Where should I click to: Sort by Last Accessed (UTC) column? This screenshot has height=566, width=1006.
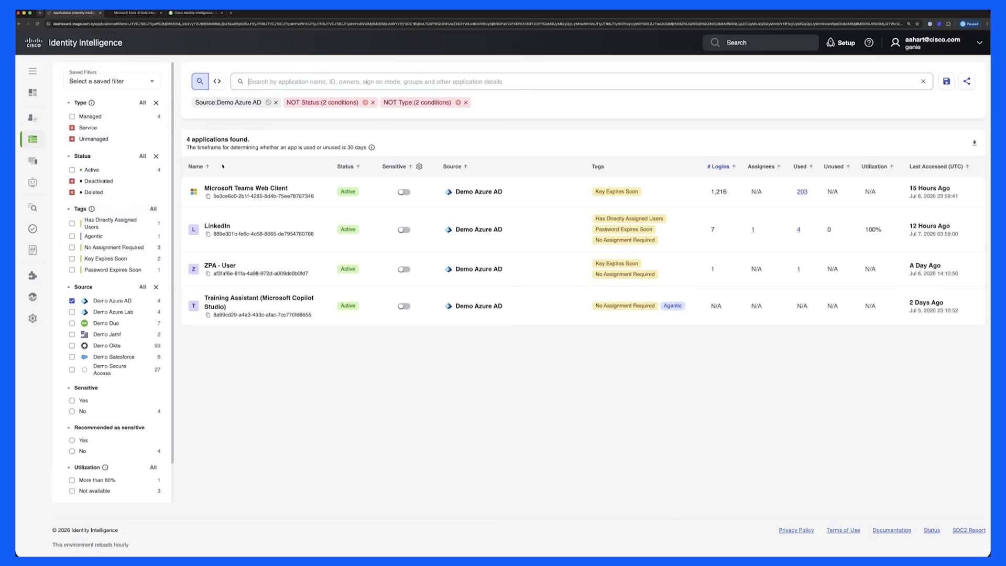(x=939, y=167)
